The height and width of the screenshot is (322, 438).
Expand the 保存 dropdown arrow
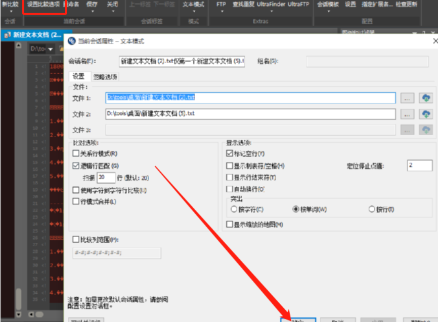click(93, 12)
